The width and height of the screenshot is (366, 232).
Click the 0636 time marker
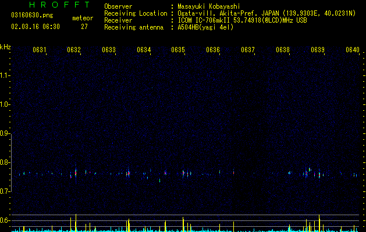click(213, 50)
